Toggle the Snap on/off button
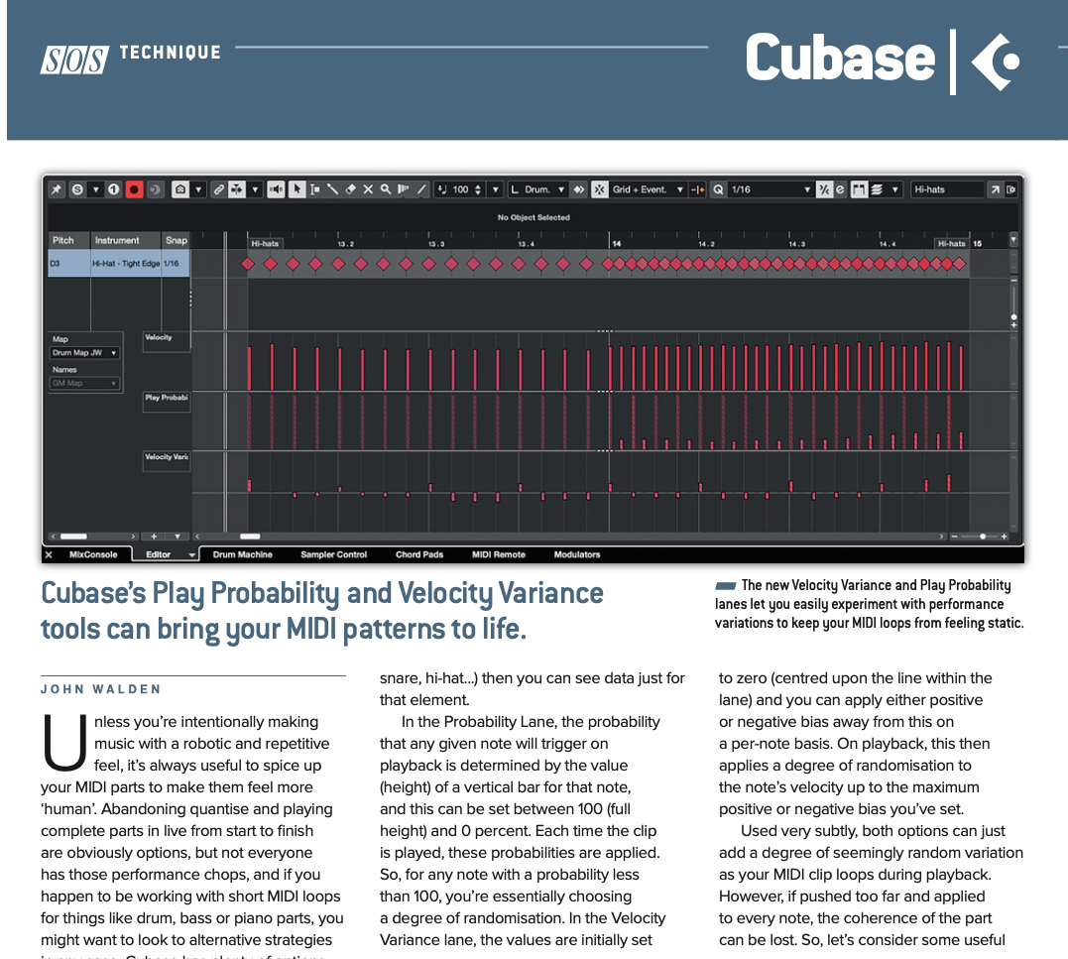Image resolution: width=1068 pixels, height=959 pixels. click(599, 189)
